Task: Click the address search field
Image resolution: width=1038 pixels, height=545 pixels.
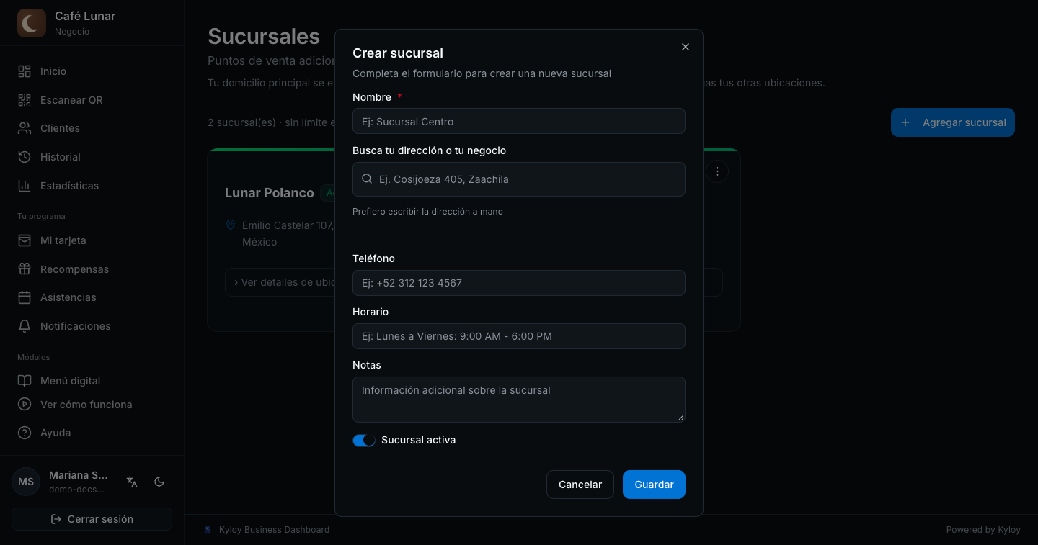Action: 519,179
